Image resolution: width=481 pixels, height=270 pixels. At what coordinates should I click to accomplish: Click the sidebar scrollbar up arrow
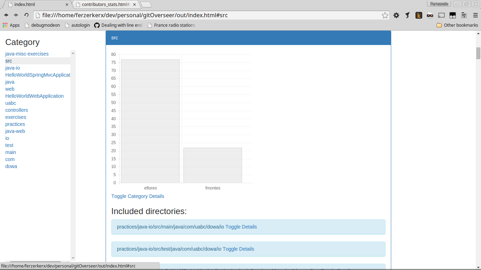pyautogui.click(x=73, y=53)
